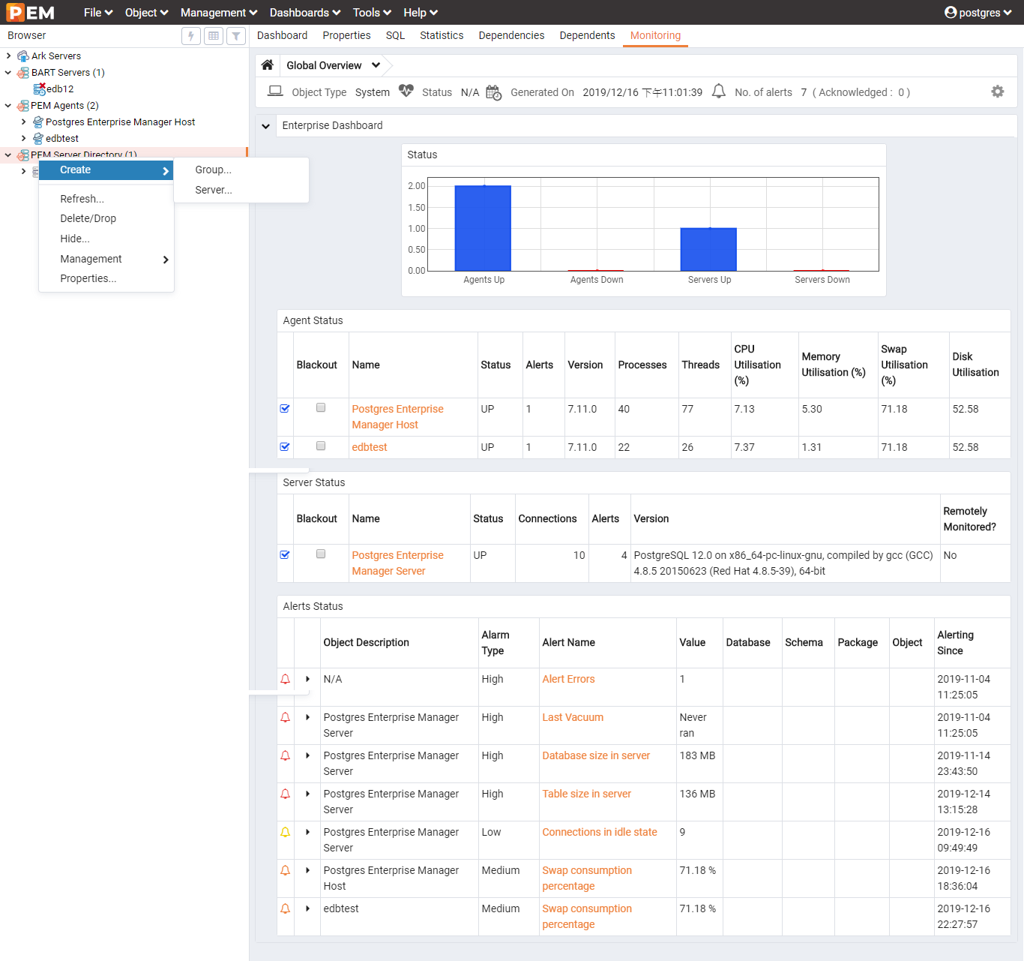Image resolution: width=1024 pixels, height=961 pixels.
Task: Toggle blue check icon for edbtest agent row
Action: tap(285, 447)
